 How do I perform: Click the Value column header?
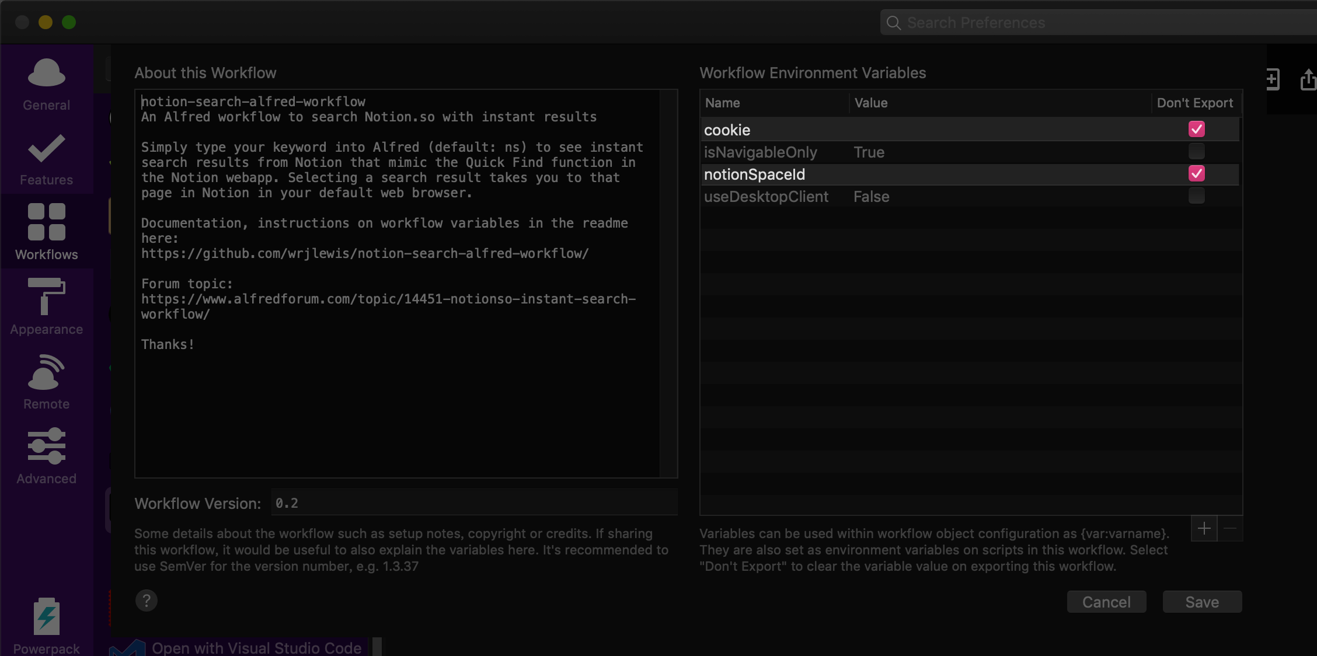999,103
